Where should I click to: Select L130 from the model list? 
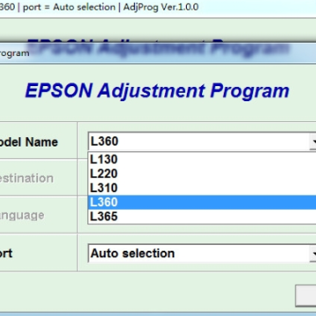coord(202,160)
